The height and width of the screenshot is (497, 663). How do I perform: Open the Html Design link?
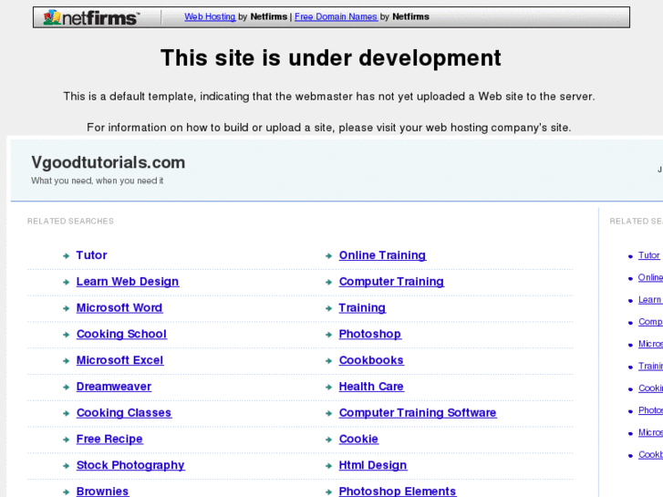(x=373, y=465)
